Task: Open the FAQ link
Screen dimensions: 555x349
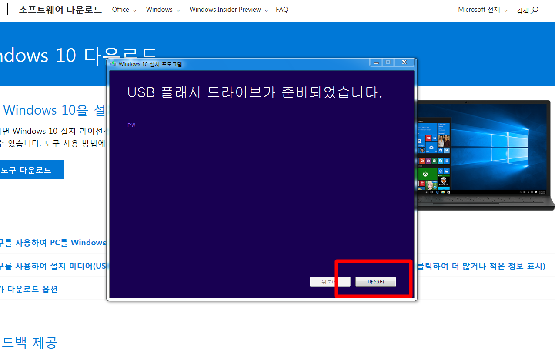Action: click(282, 10)
